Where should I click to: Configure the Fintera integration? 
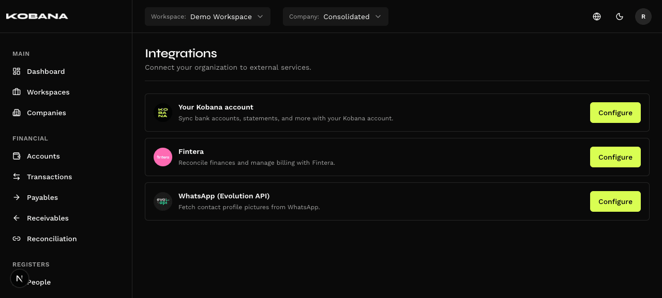pos(615,157)
